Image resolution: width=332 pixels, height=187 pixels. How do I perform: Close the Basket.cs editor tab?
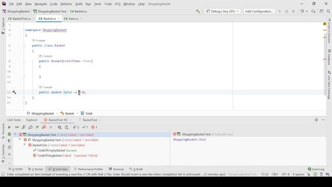pyautogui.click(x=59, y=19)
